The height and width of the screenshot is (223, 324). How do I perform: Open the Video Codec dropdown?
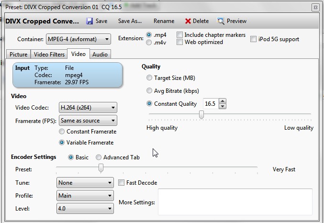point(88,108)
